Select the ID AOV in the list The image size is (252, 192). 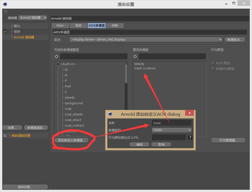tap(66, 70)
